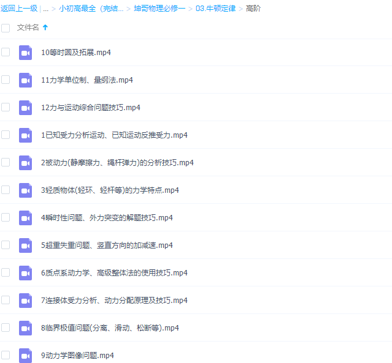Click 返回上一级 to go back
The height and width of the screenshot is (363, 392).
pos(19,9)
